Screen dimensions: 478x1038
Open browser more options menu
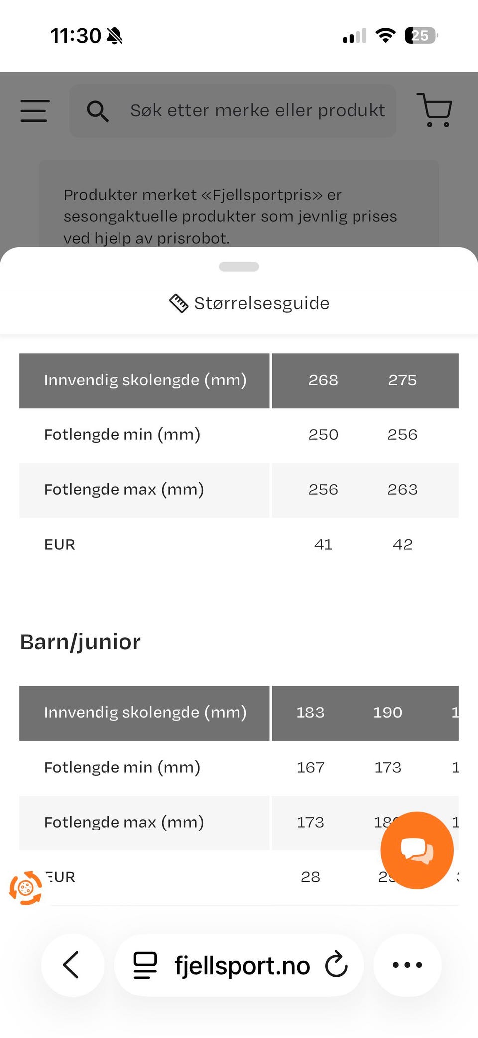(407, 965)
